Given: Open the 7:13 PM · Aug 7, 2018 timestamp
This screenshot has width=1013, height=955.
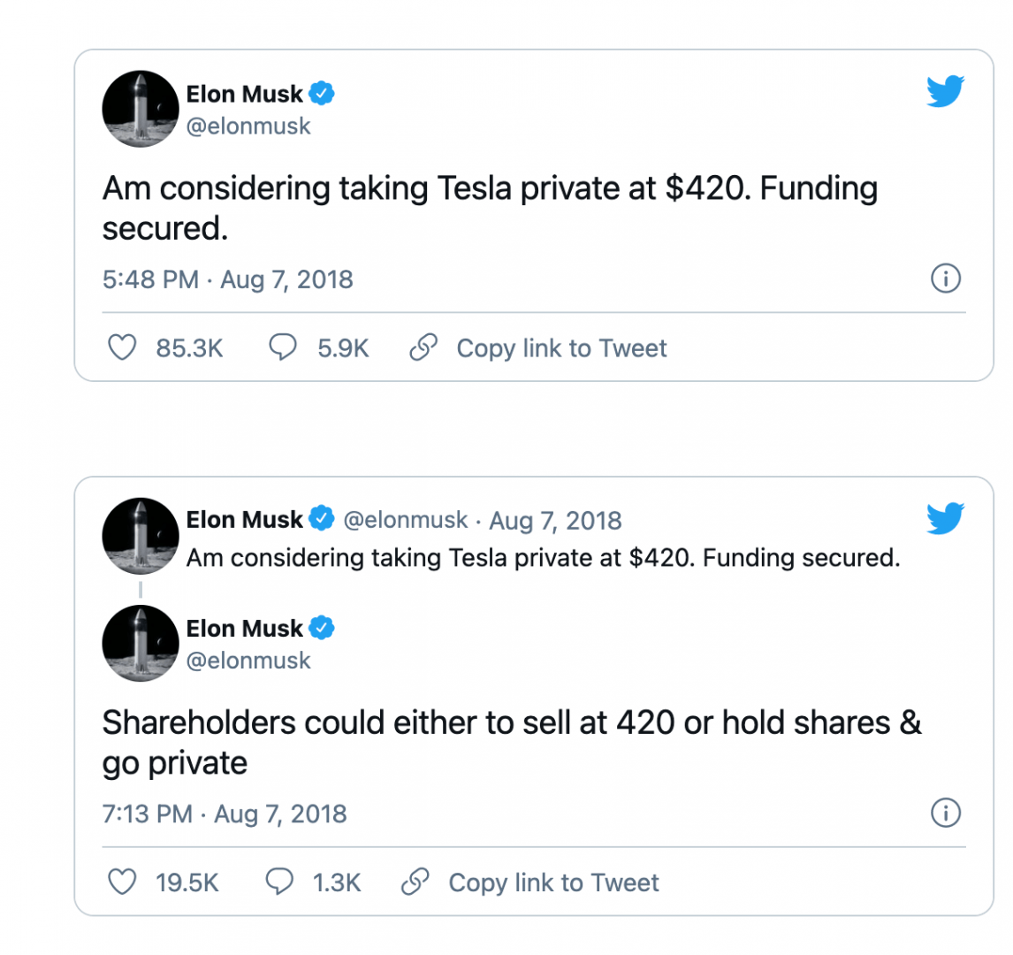Looking at the screenshot, I should point(225,814).
